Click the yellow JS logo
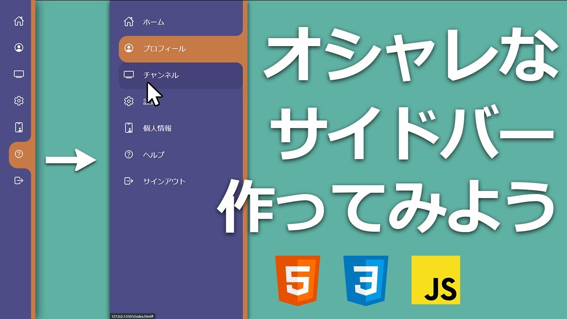The width and height of the screenshot is (567, 319). pos(435,280)
